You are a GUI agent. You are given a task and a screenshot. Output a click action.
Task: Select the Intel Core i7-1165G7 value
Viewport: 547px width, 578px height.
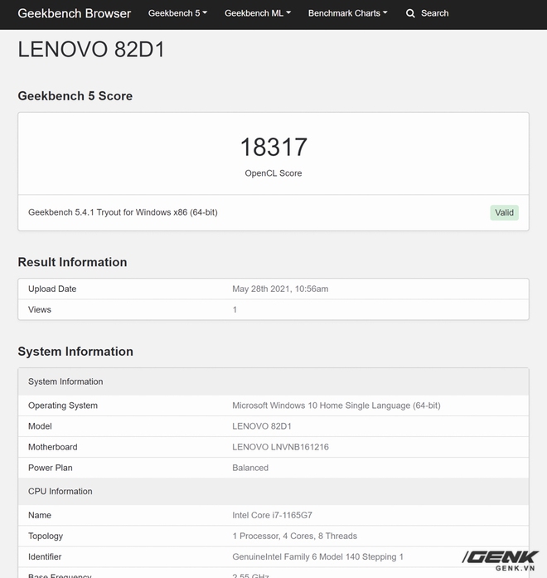(x=272, y=515)
